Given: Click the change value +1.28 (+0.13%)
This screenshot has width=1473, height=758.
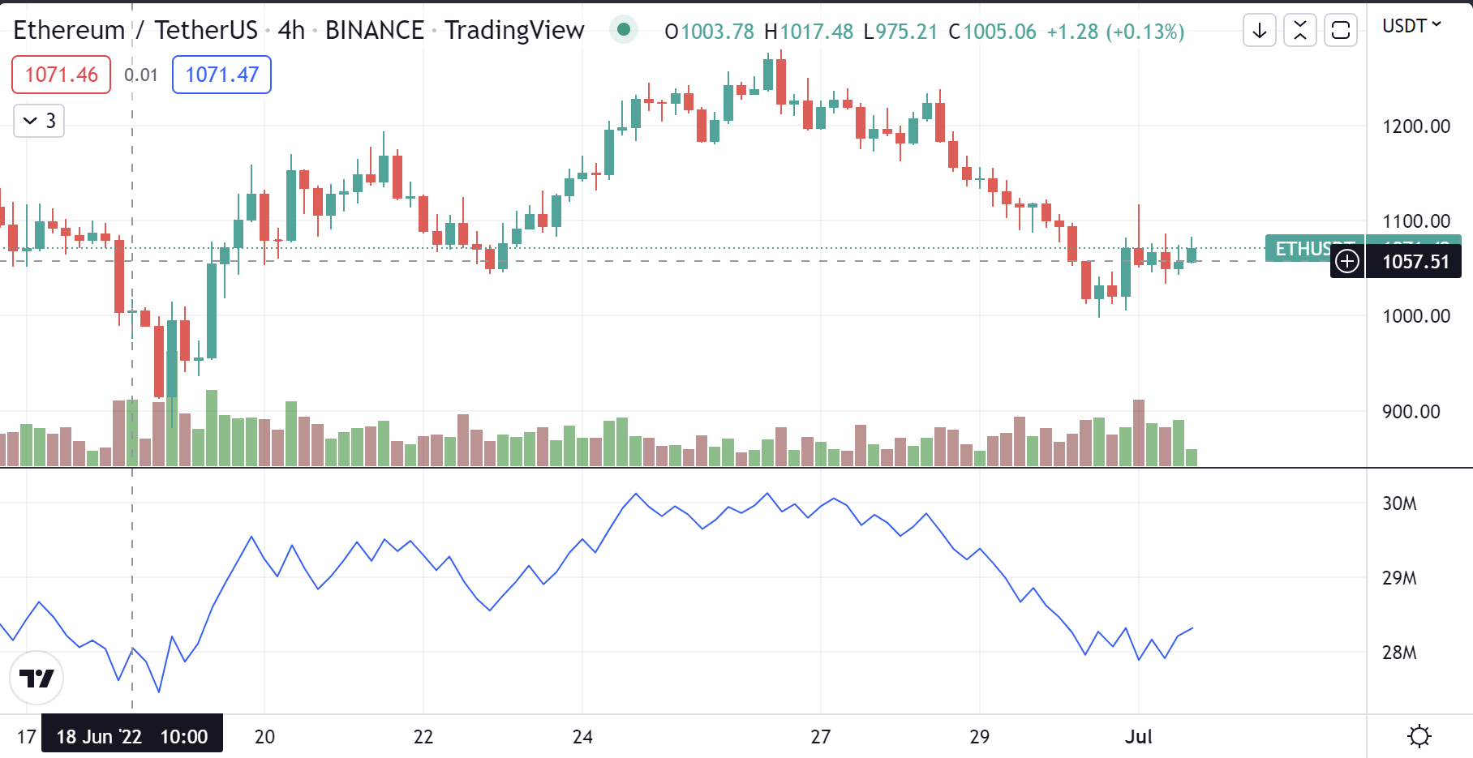Looking at the screenshot, I should point(1115,32).
